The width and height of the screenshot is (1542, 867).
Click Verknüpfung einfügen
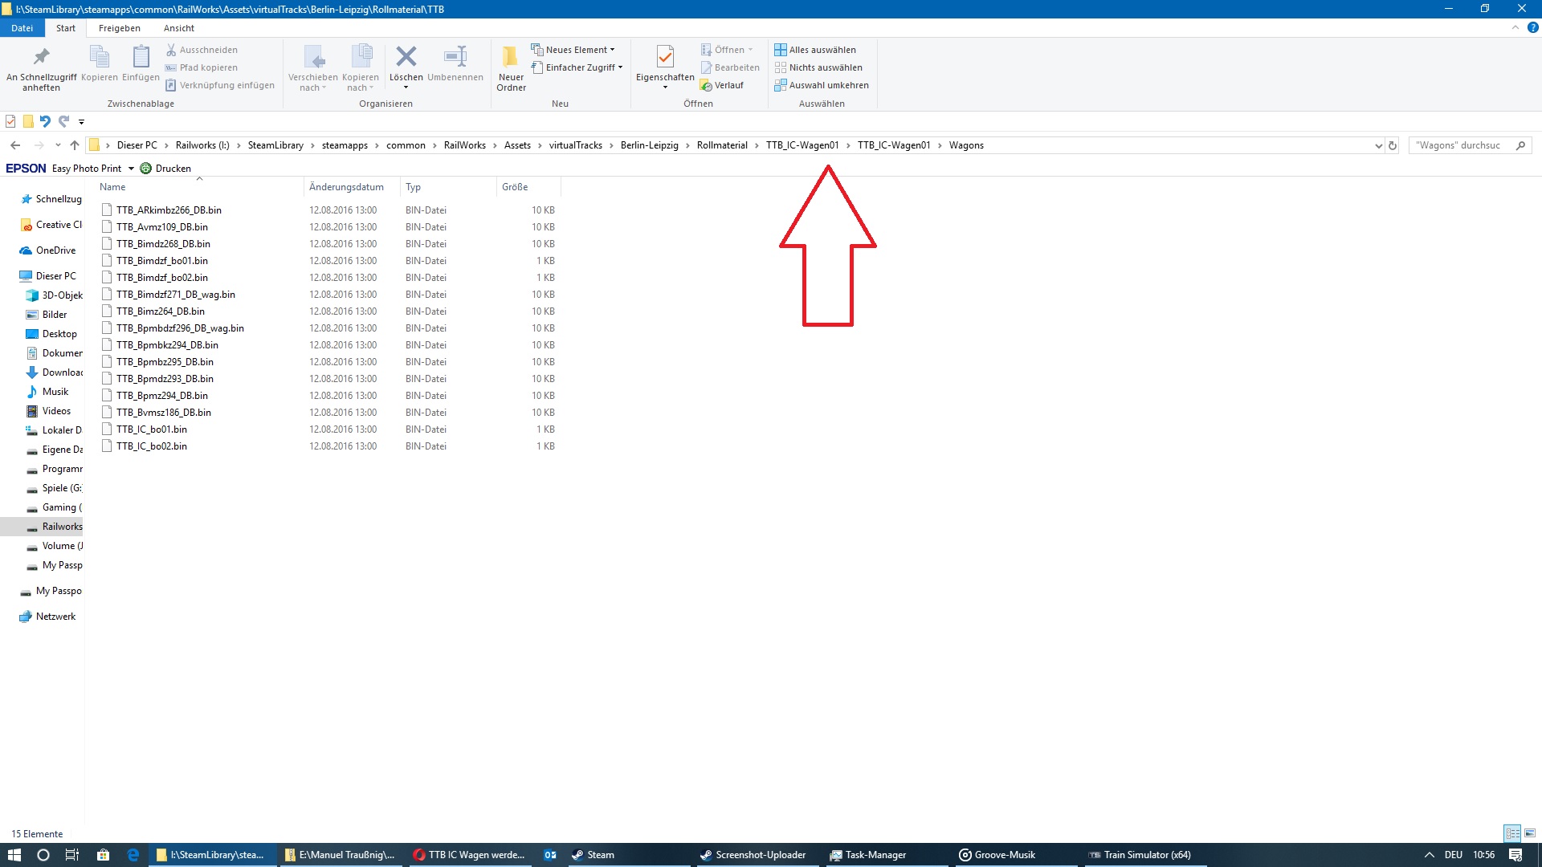pos(220,85)
